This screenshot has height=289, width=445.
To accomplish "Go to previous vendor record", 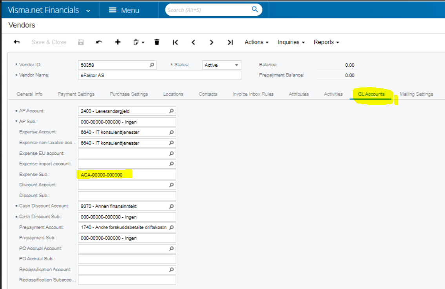I will pos(193,42).
